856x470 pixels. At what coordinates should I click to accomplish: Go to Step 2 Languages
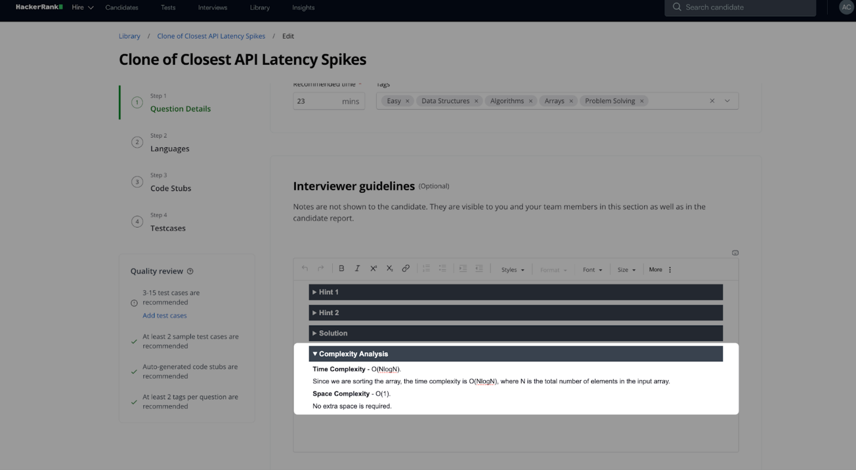tap(170, 149)
